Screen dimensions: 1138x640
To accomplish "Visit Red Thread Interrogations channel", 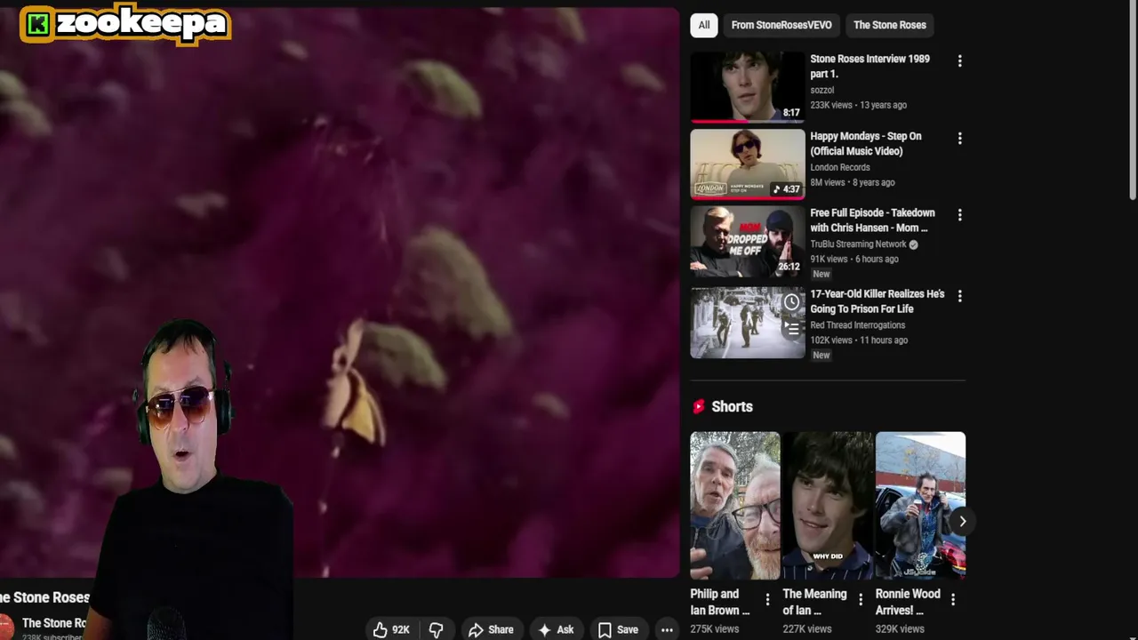I will tap(858, 325).
